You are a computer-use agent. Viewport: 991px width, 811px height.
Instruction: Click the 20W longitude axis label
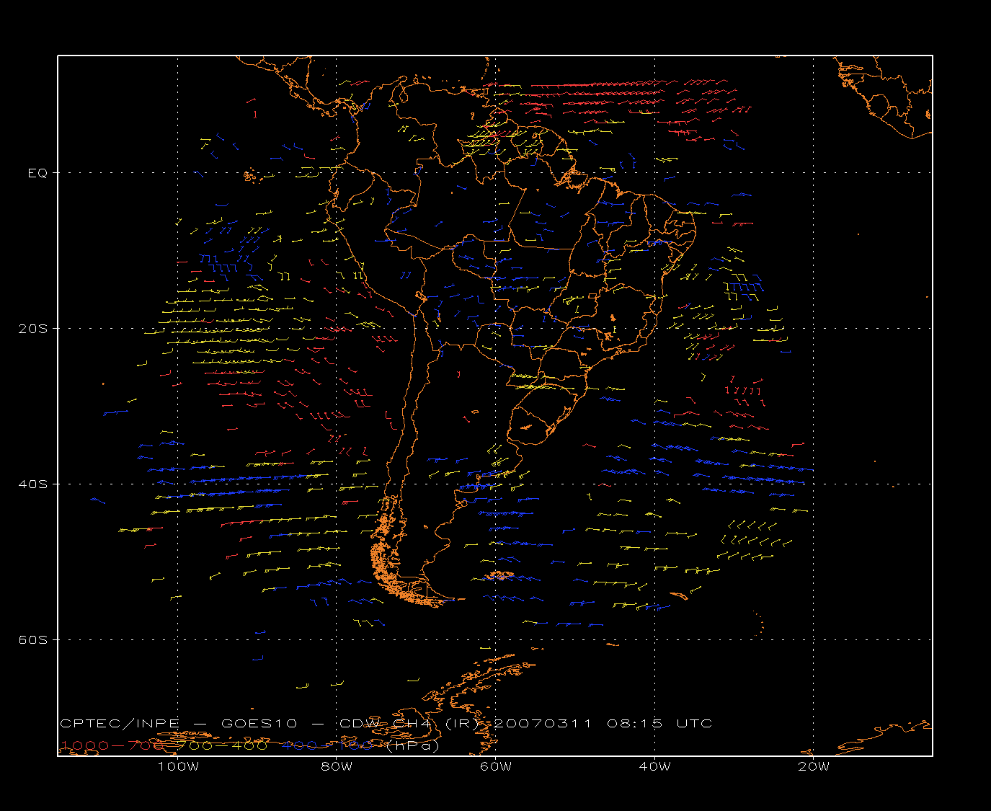pos(814,766)
